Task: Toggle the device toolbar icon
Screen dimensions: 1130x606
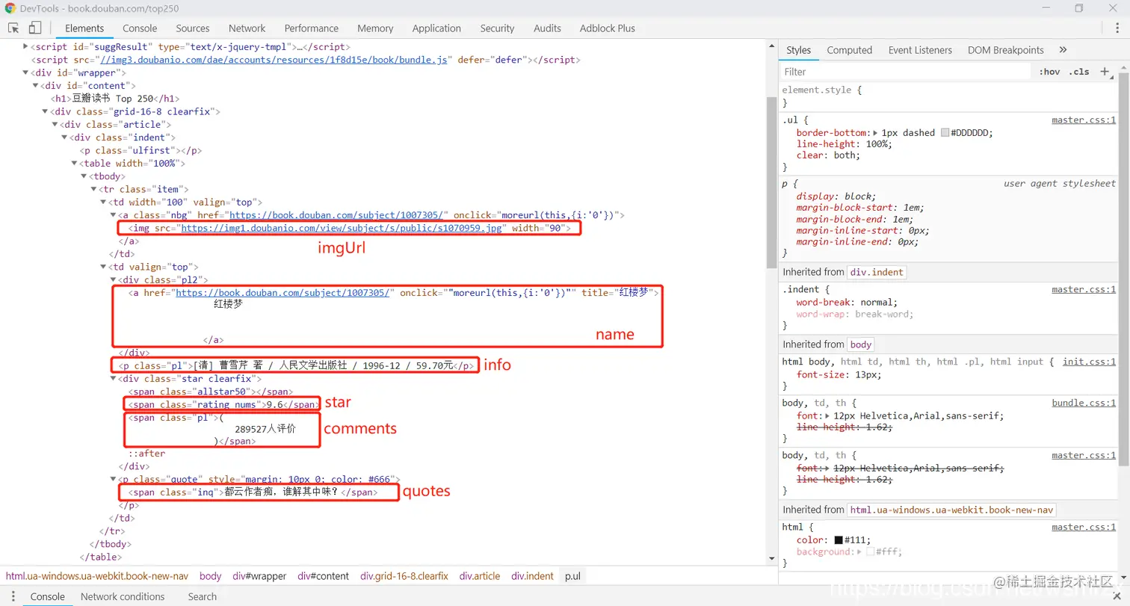Action: 34,28
